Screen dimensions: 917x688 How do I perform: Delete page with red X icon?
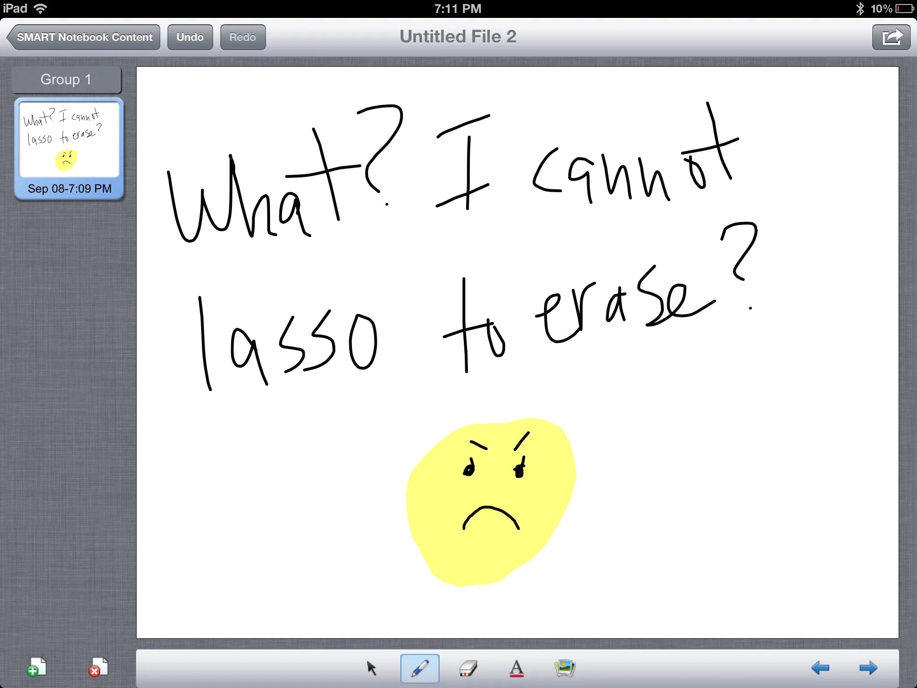point(98,667)
